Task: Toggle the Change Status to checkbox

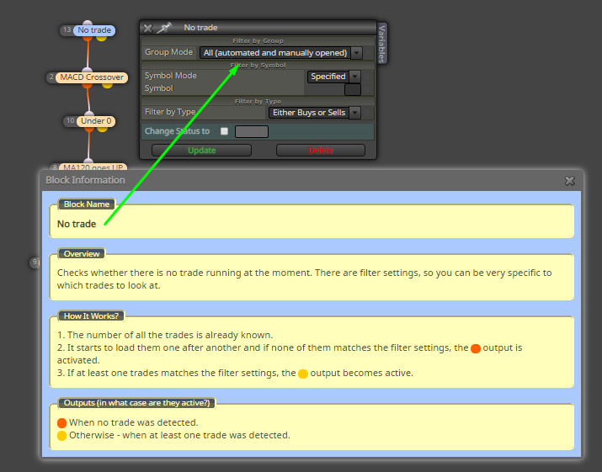Action: pos(224,131)
